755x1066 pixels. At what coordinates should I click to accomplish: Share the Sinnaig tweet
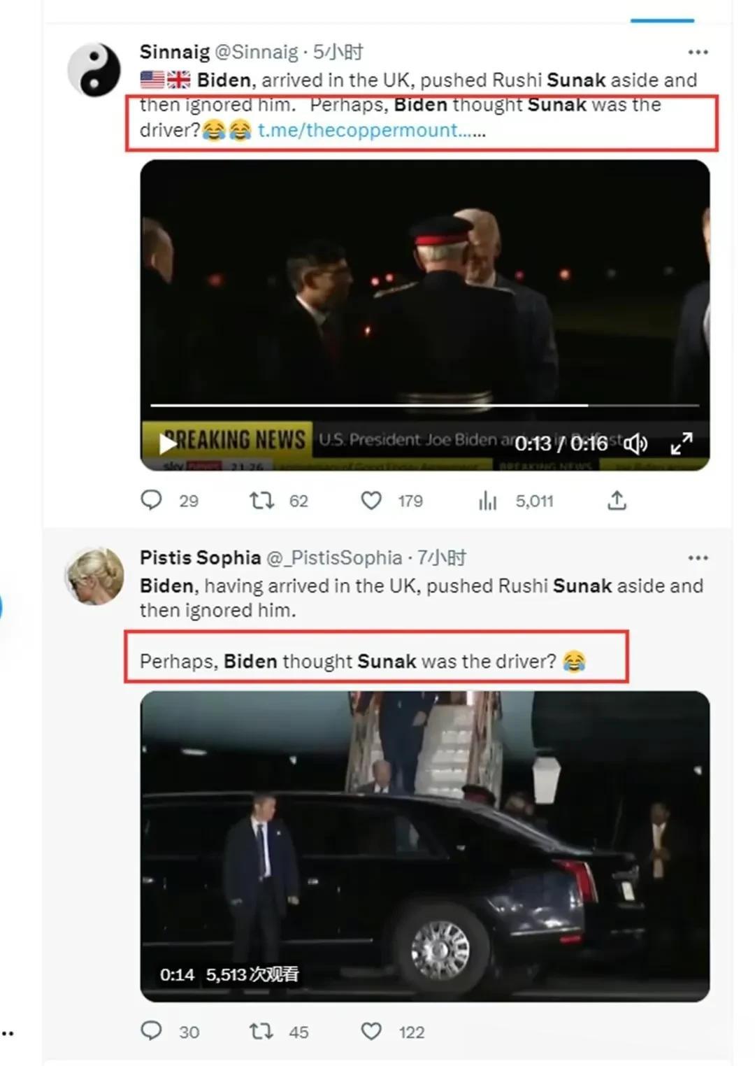(x=617, y=500)
